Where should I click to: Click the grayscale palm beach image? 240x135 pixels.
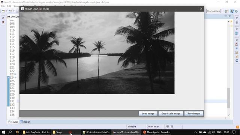pos(97,53)
